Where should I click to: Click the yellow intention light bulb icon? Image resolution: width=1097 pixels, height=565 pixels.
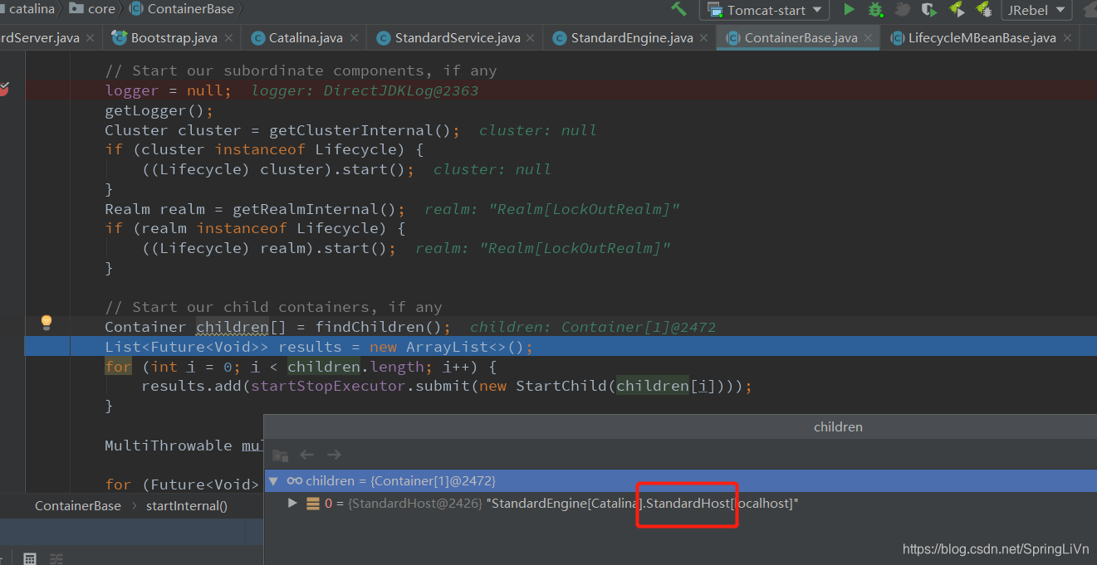(47, 322)
